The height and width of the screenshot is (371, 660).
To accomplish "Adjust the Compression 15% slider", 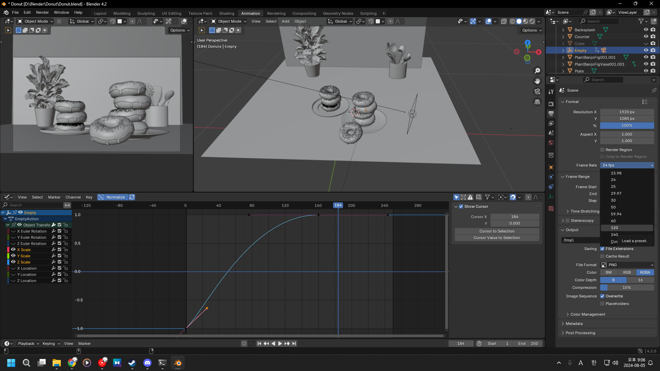I will point(627,288).
